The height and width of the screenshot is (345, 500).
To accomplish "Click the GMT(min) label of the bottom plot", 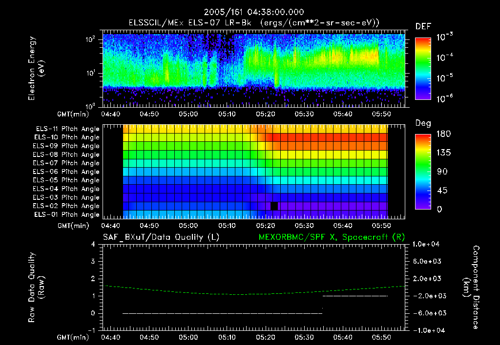I will tap(73, 337).
